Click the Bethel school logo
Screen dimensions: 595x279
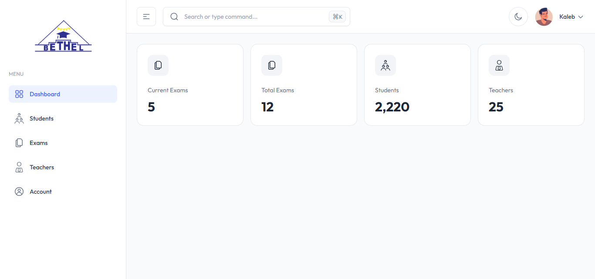tap(63, 37)
